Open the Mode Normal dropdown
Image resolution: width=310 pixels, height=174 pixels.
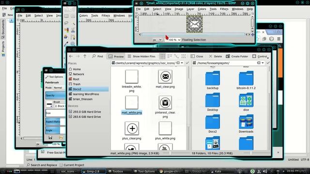pyautogui.click(x=59, y=87)
